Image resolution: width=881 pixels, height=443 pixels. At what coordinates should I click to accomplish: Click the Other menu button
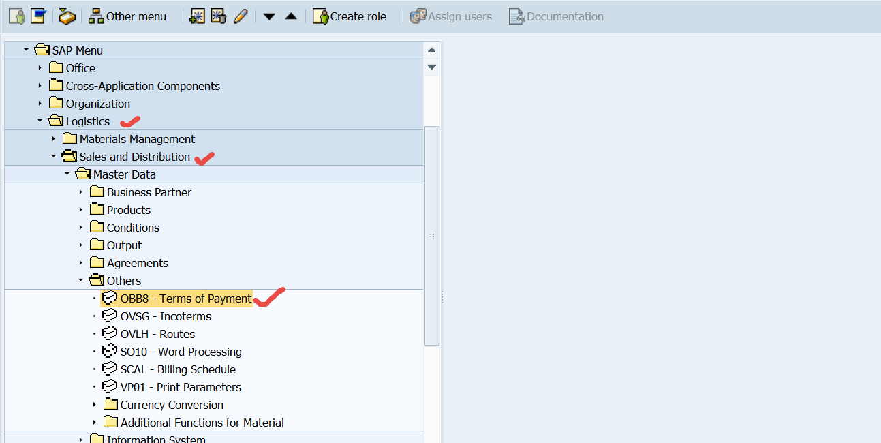point(127,16)
